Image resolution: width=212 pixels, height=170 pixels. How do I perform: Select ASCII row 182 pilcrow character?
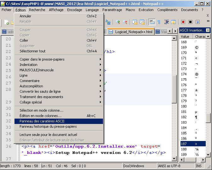coord(193,117)
